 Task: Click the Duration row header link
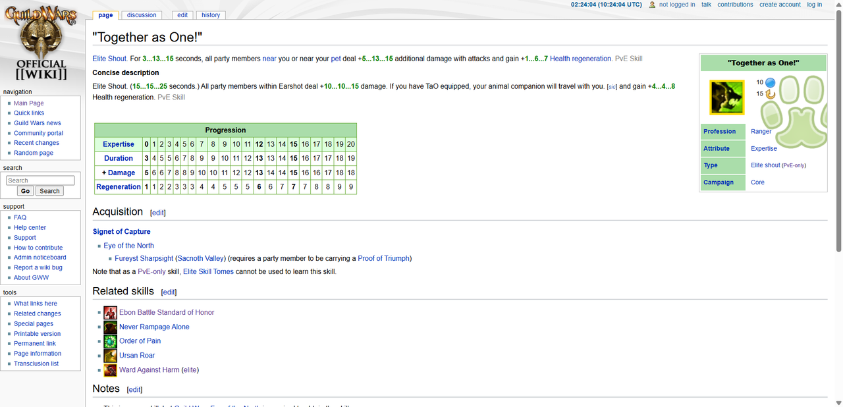pyautogui.click(x=119, y=158)
